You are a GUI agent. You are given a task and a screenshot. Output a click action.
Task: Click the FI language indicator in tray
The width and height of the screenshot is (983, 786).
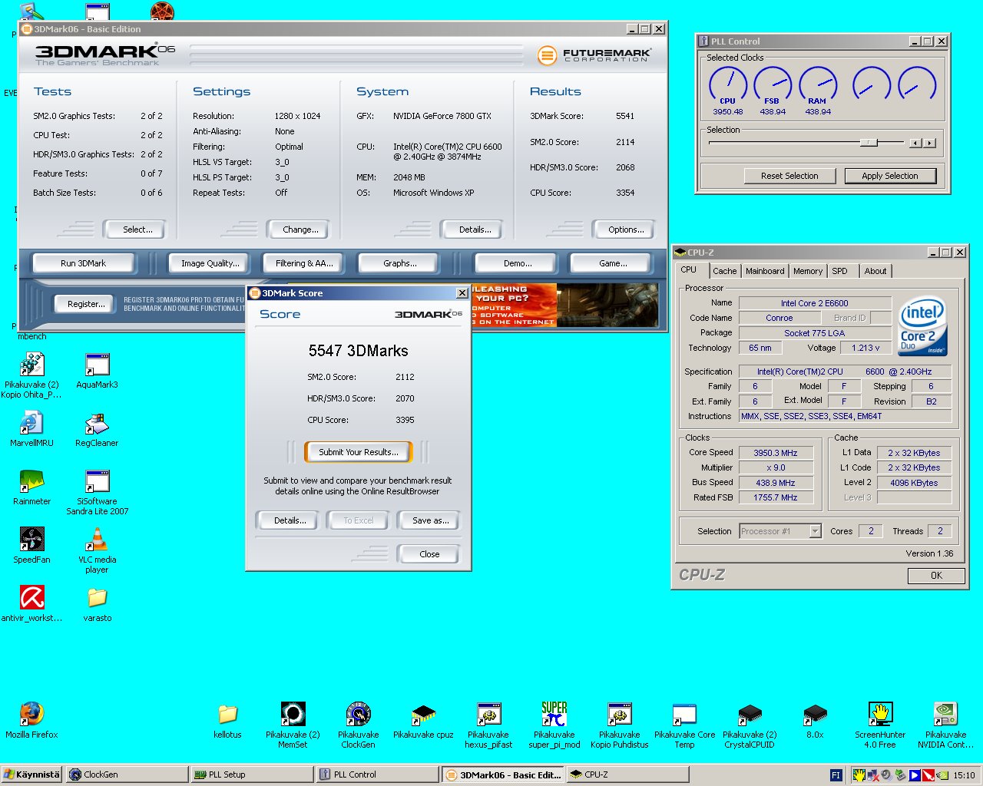coord(836,775)
